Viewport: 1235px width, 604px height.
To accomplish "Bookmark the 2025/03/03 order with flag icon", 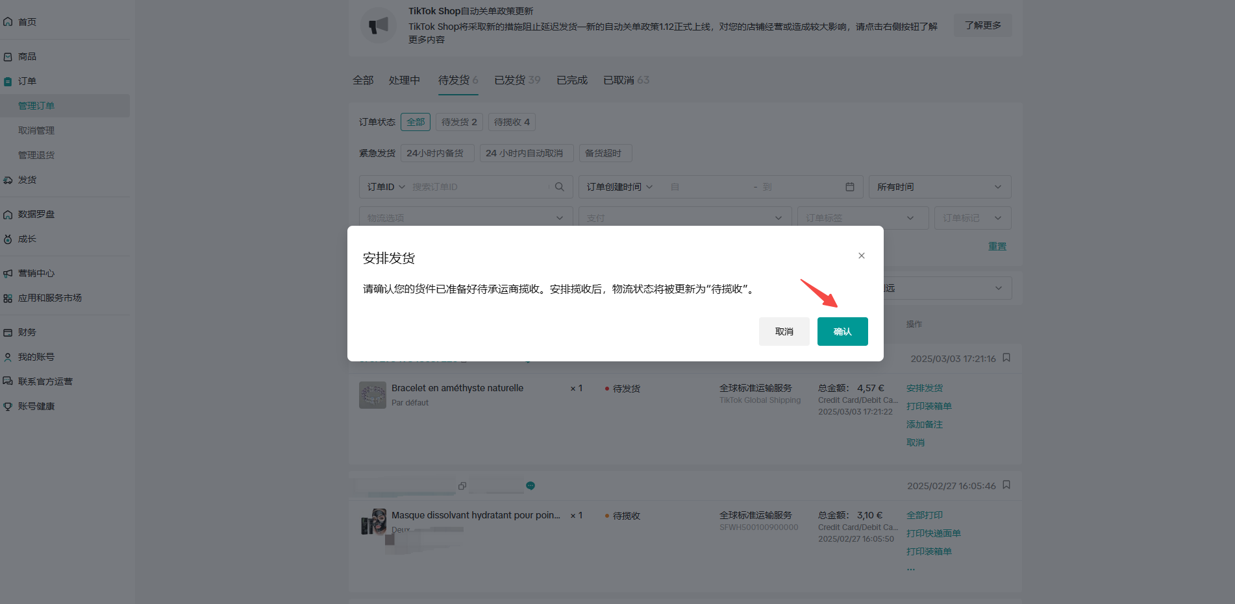I will click(1006, 358).
